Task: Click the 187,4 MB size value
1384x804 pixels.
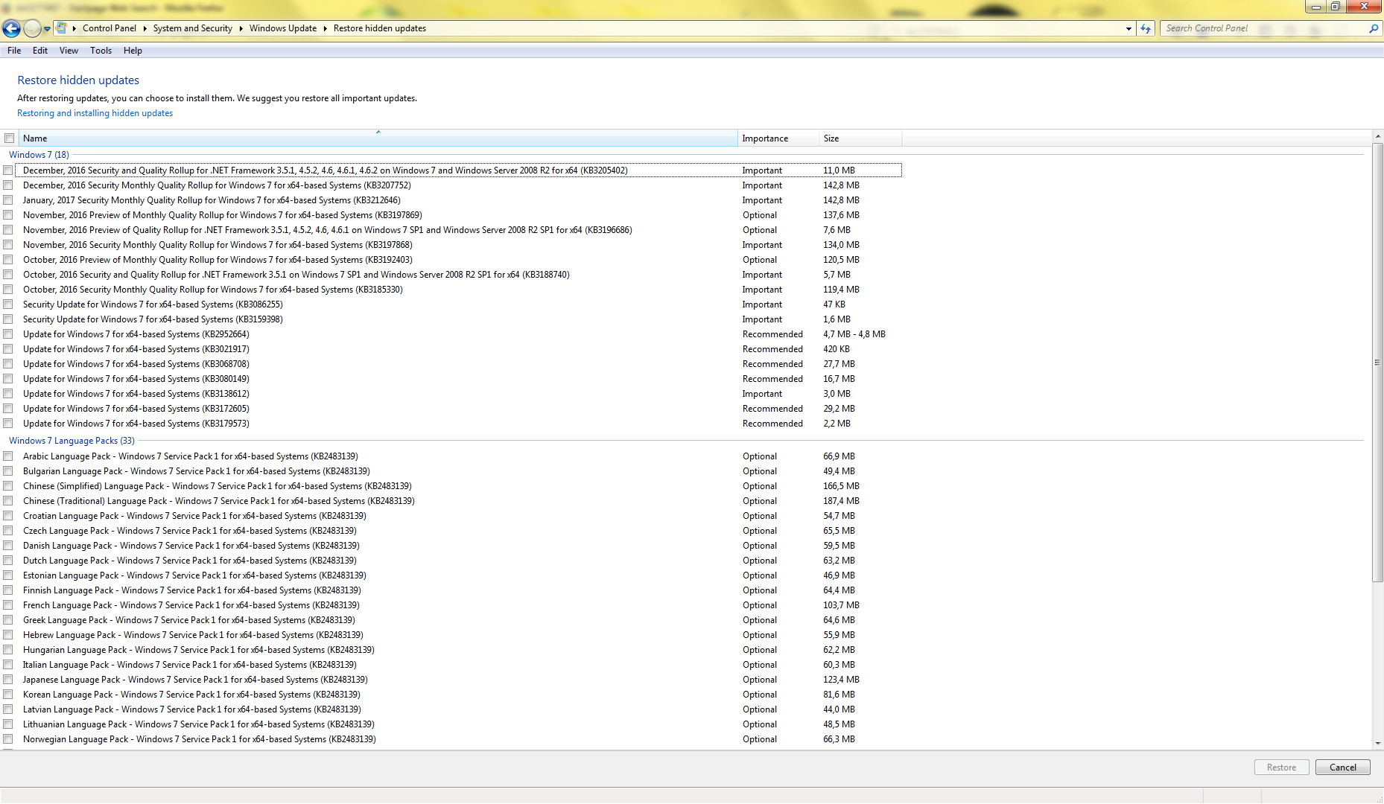Action: 841,501
